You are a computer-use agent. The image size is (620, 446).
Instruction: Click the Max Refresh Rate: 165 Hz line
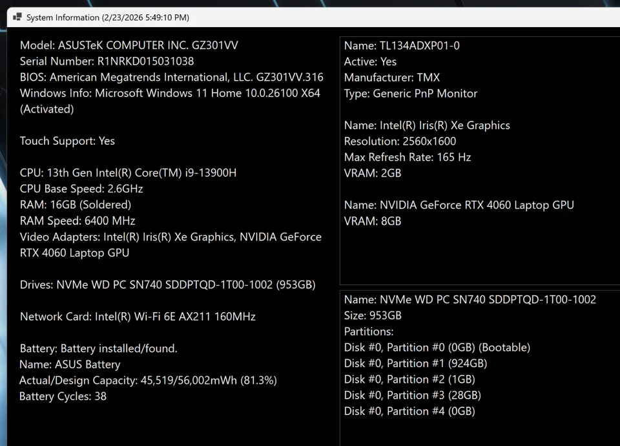408,157
